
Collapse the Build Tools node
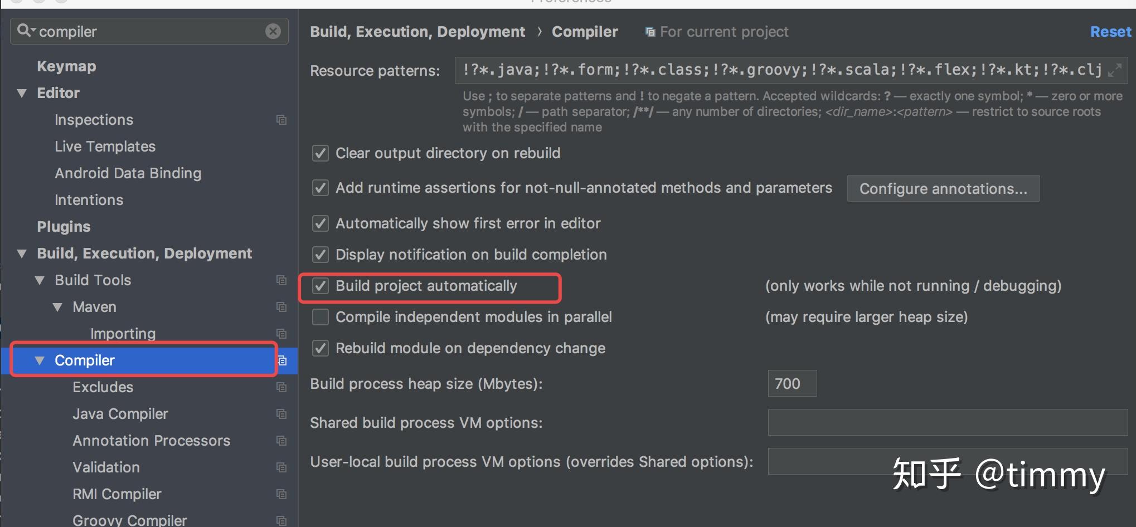[40, 280]
